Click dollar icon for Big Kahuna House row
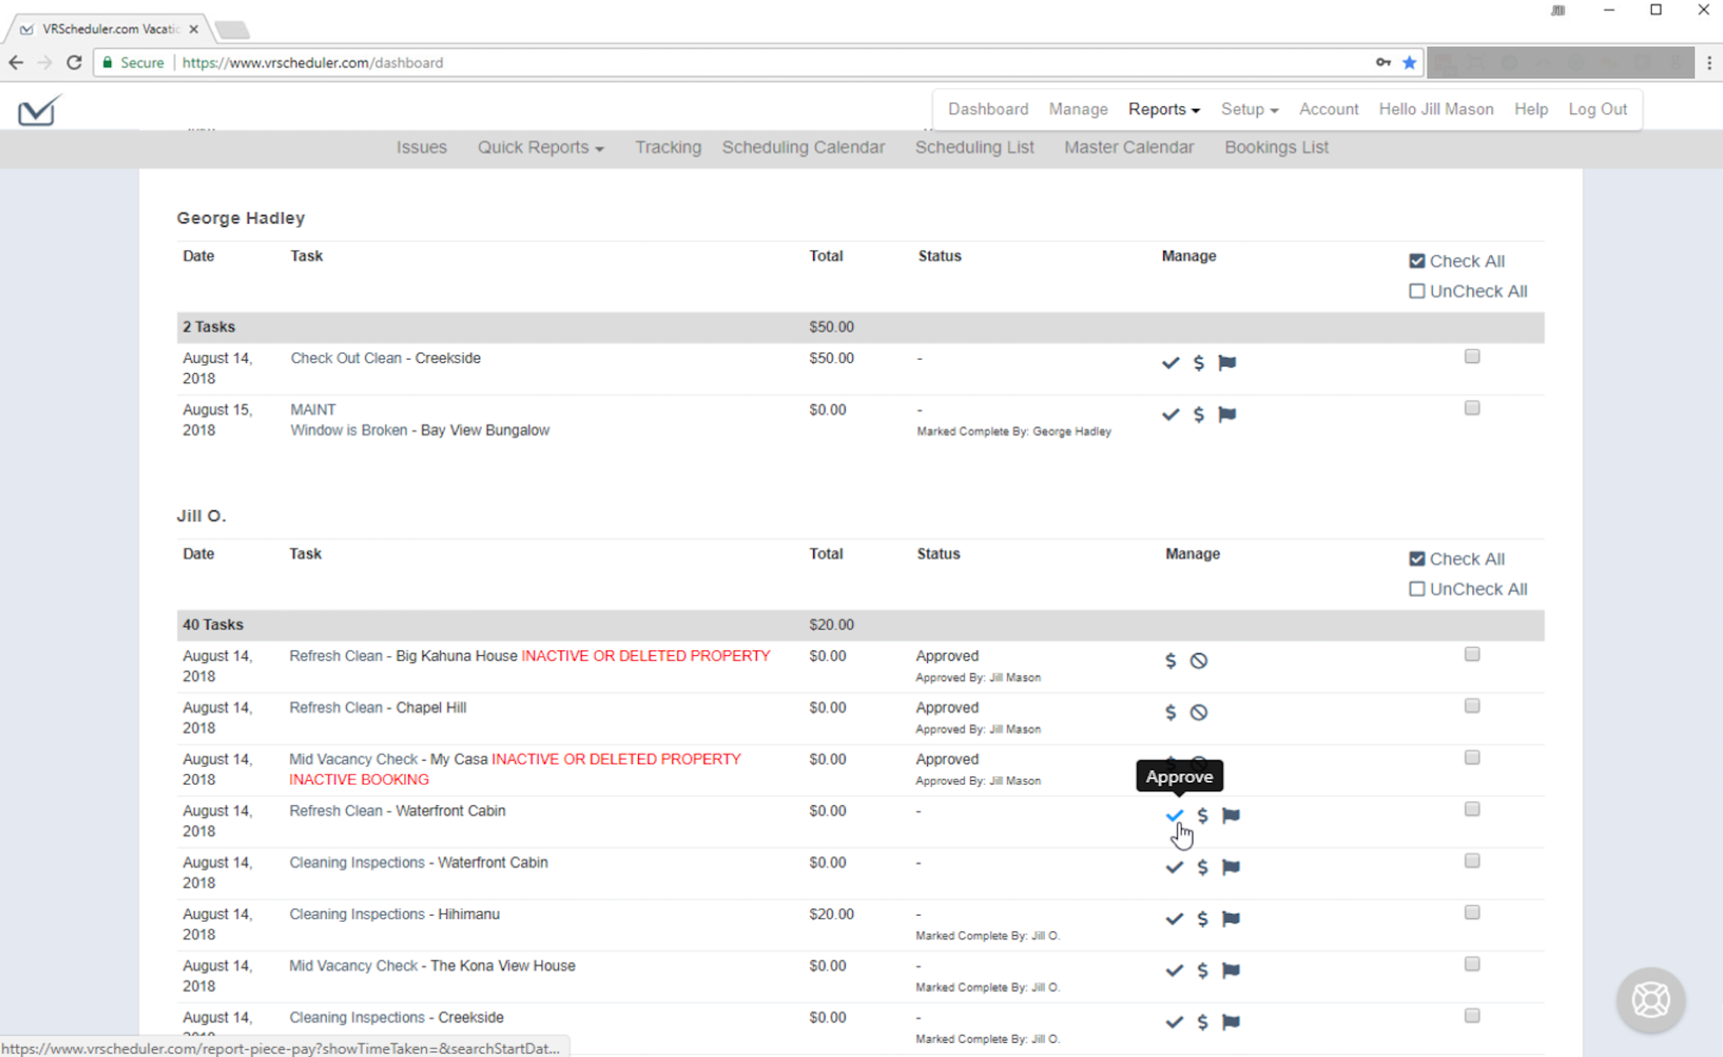This screenshot has height=1057, width=1723. pyautogui.click(x=1170, y=661)
